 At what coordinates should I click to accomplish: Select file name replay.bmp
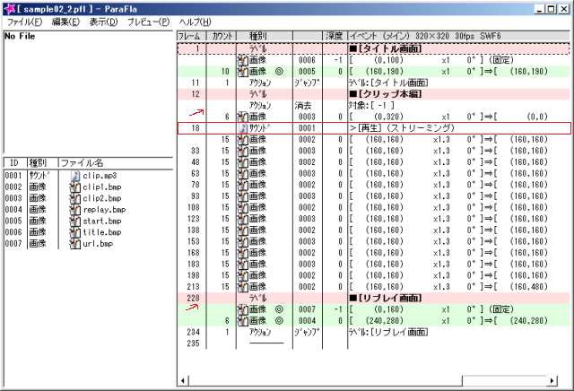pos(104,210)
